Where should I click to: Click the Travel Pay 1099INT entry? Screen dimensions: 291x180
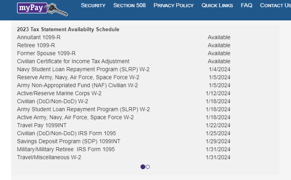[42, 125]
